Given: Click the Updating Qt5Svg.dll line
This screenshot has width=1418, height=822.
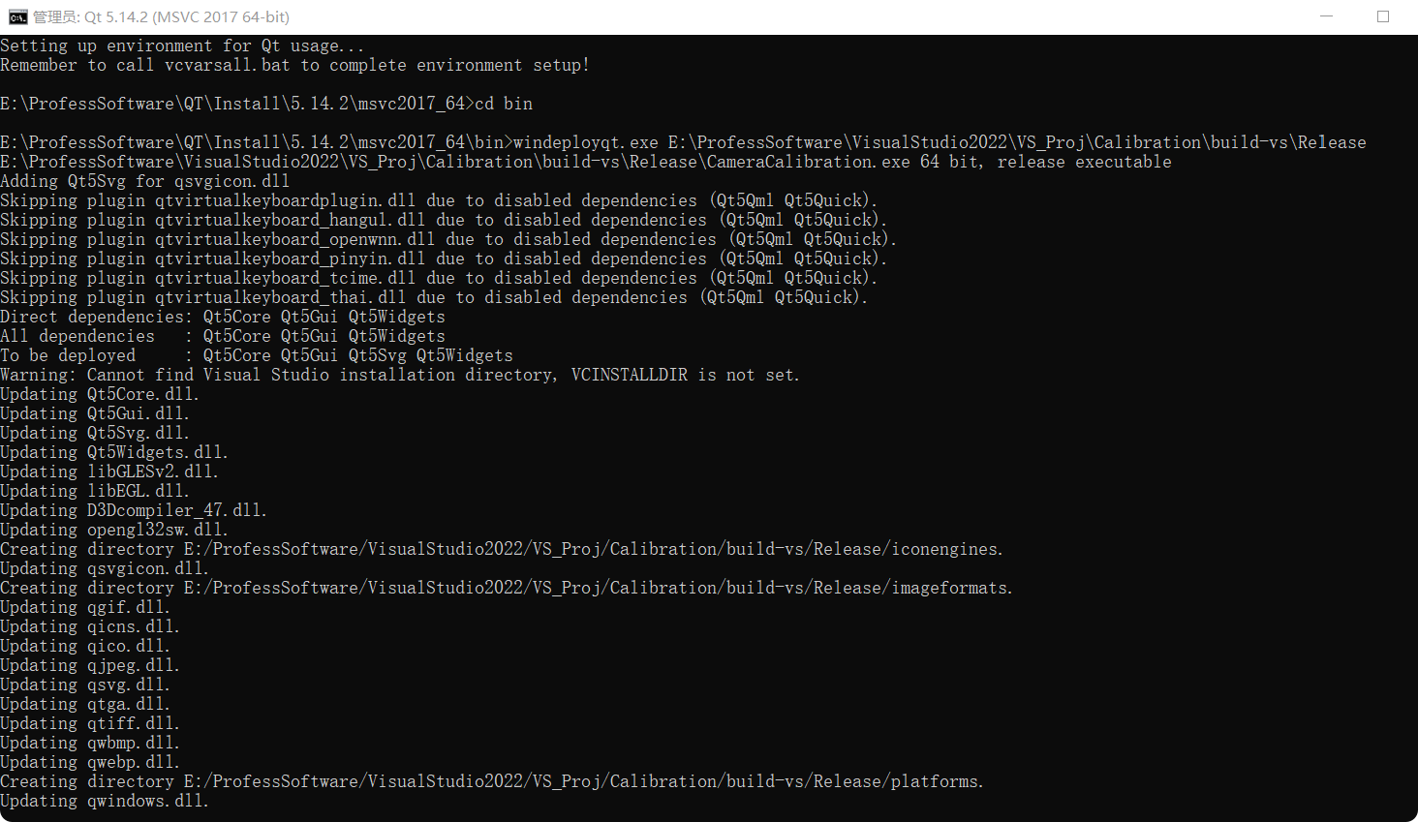Looking at the screenshot, I should pyautogui.click(x=92, y=433).
